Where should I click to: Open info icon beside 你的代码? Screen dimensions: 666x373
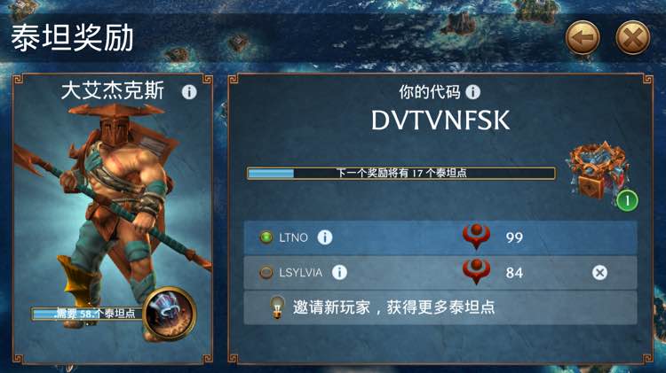tap(472, 91)
